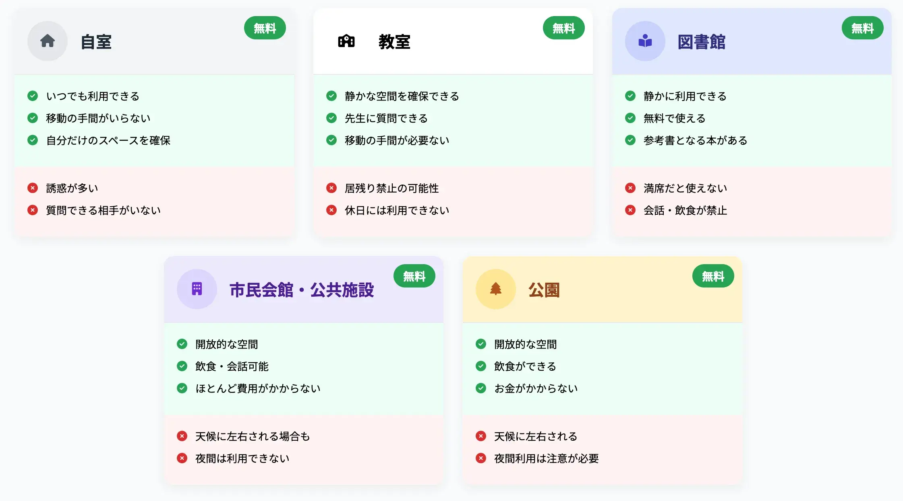Click the check icon beside 自分だけのスペースを確保
The width and height of the screenshot is (903, 501).
[x=33, y=140]
